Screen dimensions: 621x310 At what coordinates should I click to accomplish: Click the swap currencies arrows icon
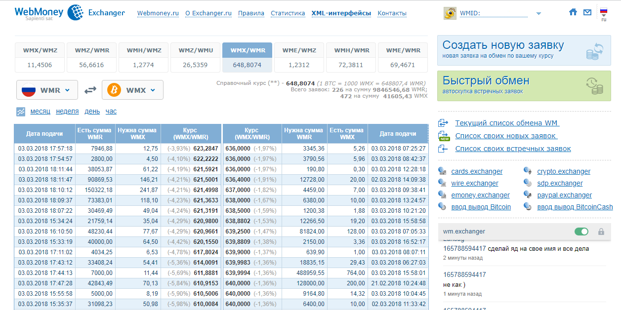click(90, 90)
